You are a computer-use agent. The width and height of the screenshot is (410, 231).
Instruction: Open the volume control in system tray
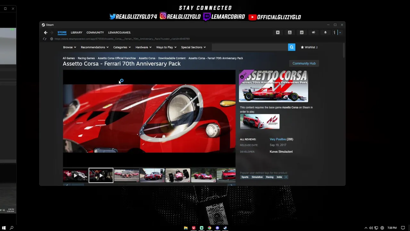point(371,228)
